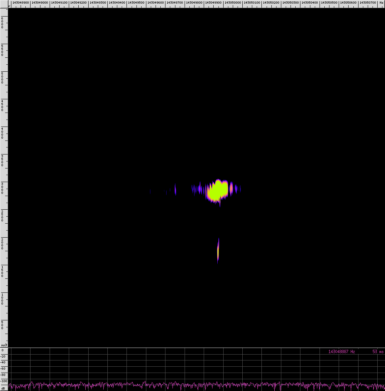The width and height of the screenshot is (385, 391).
Task: Click 143050700 on the frequency ruler
Action: [367, 3]
